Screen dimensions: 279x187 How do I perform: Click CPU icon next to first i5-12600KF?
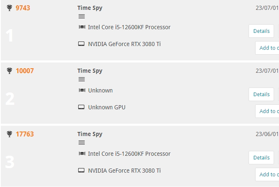pos(82,27)
